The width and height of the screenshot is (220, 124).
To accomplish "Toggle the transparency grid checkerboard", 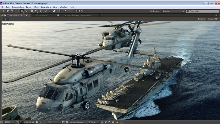I will (67, 122).
